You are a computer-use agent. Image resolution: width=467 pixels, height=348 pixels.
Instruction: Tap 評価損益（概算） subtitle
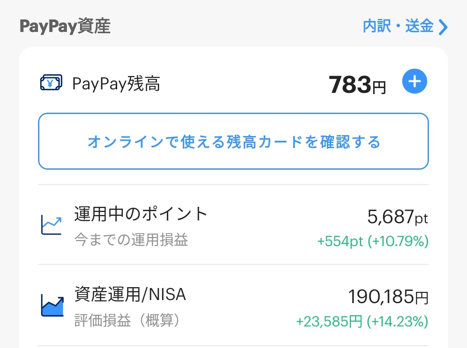coord(128,320)
